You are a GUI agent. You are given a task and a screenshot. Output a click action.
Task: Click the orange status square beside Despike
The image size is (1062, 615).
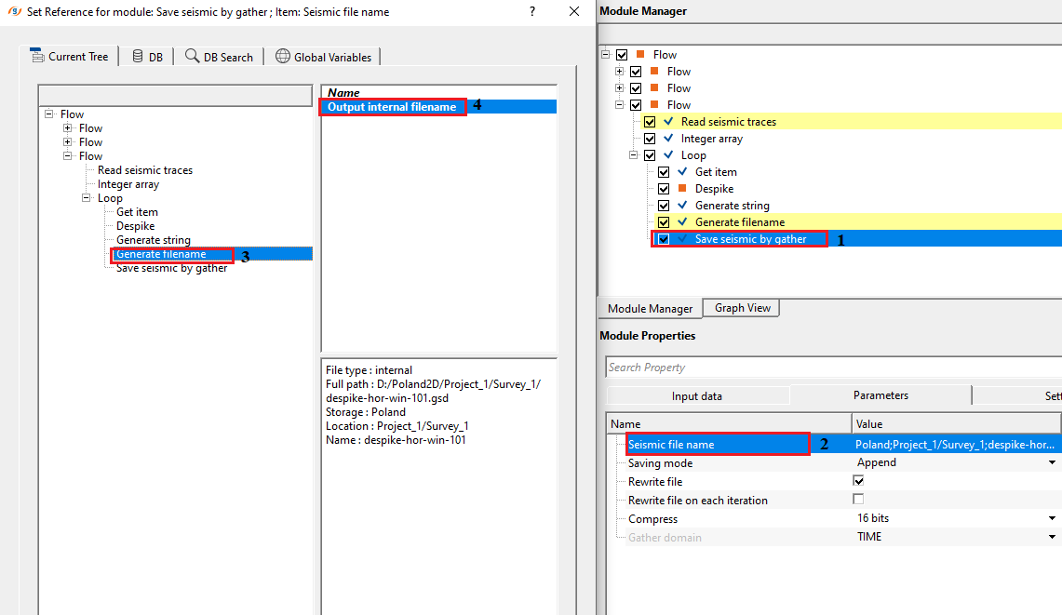(681, 189)
